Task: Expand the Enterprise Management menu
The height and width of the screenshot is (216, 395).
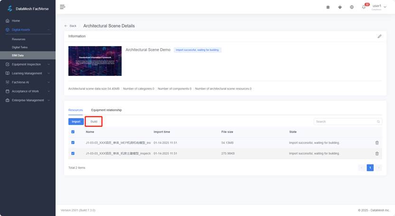Action: coord(28,100)
